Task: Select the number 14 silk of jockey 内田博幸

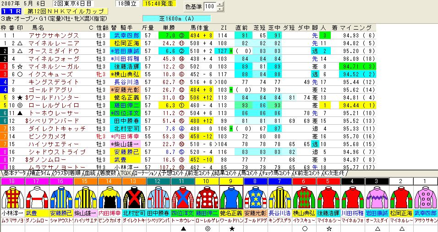Action: [x=110, y=197]
